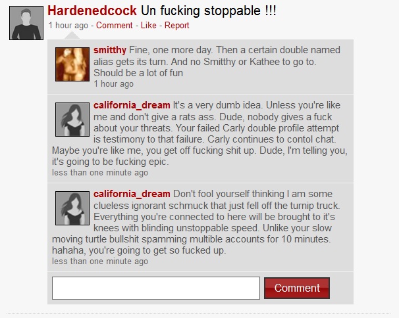Click the post's '1 hour ago' timestamp

(68, 26)
